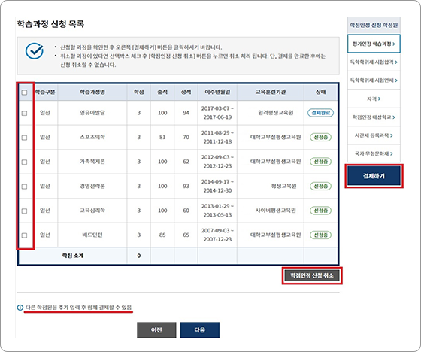The width and height of the screenshot is (421, 352).
Task: Click the 학습과정명 column header
Action: click(92, 92)
